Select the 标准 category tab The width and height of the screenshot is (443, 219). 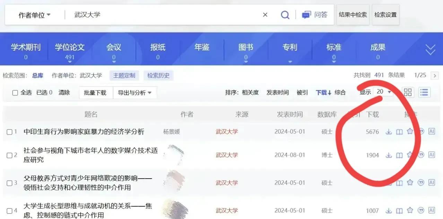(334, 51)
